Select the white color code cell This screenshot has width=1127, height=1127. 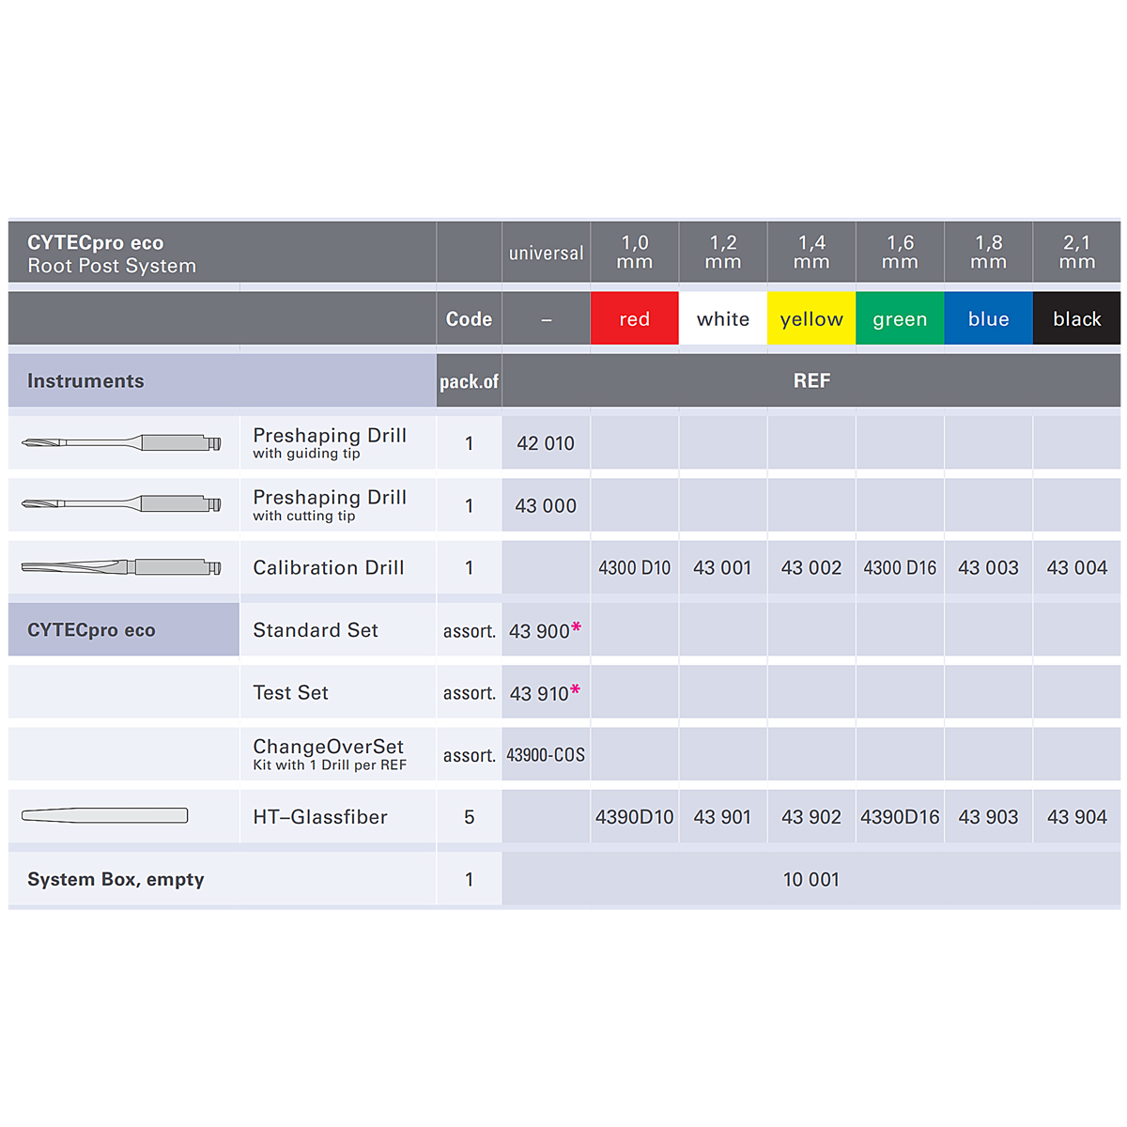pyautogui.click(x=723, y=319)
